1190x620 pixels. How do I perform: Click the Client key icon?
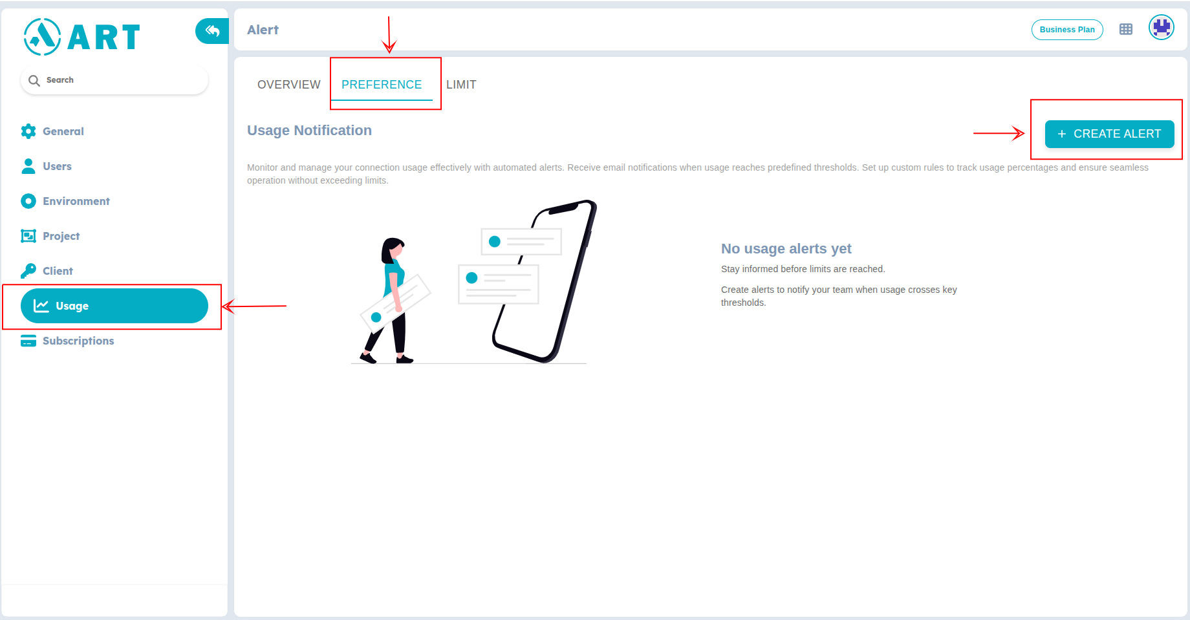(28, 271)
